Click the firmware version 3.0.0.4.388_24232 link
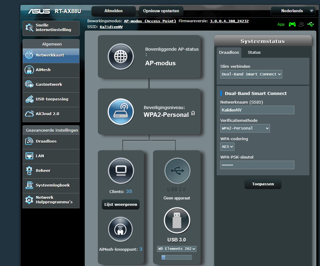The width and height of the screenshot is (320, 266). [x=229, y=21]
